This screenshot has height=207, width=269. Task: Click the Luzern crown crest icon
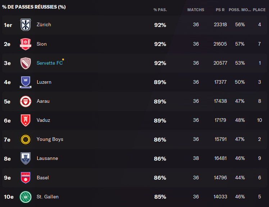point(26,82)
